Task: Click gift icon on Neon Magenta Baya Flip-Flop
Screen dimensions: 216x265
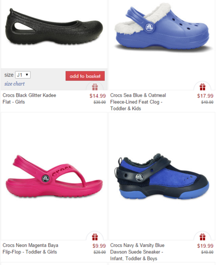Action: pyautogui.click(x=95, y=237)
